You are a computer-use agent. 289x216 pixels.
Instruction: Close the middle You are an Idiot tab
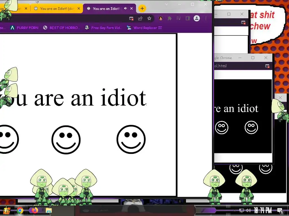79,8
